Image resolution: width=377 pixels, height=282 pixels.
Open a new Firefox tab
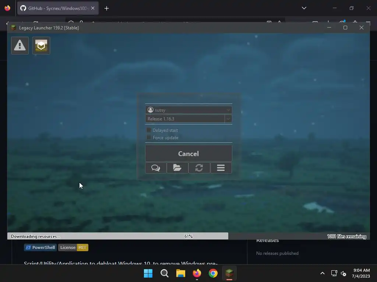pos(106,8)
